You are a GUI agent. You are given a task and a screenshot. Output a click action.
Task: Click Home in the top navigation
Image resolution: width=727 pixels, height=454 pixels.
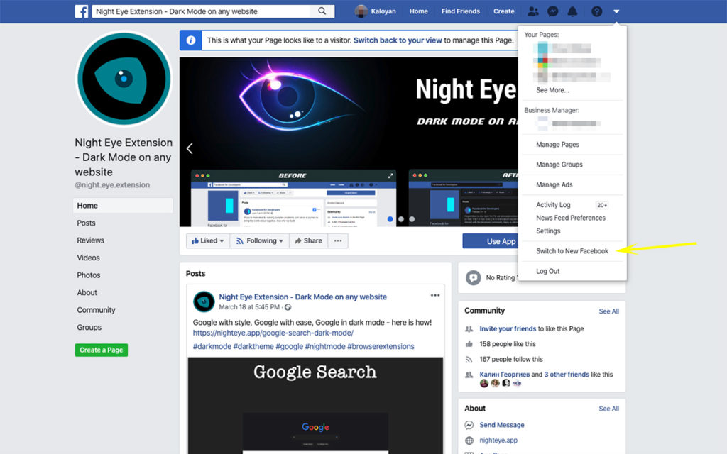coord(418,11)
